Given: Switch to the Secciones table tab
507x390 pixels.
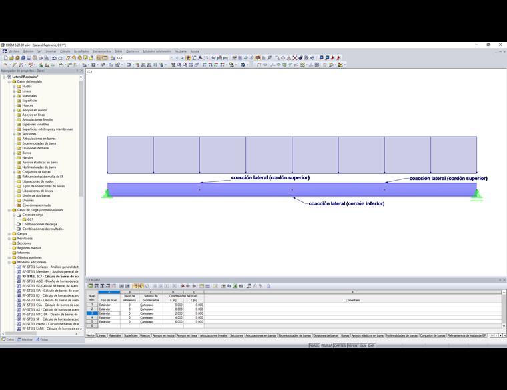Looking at the screenshot, I should (237, 336).
